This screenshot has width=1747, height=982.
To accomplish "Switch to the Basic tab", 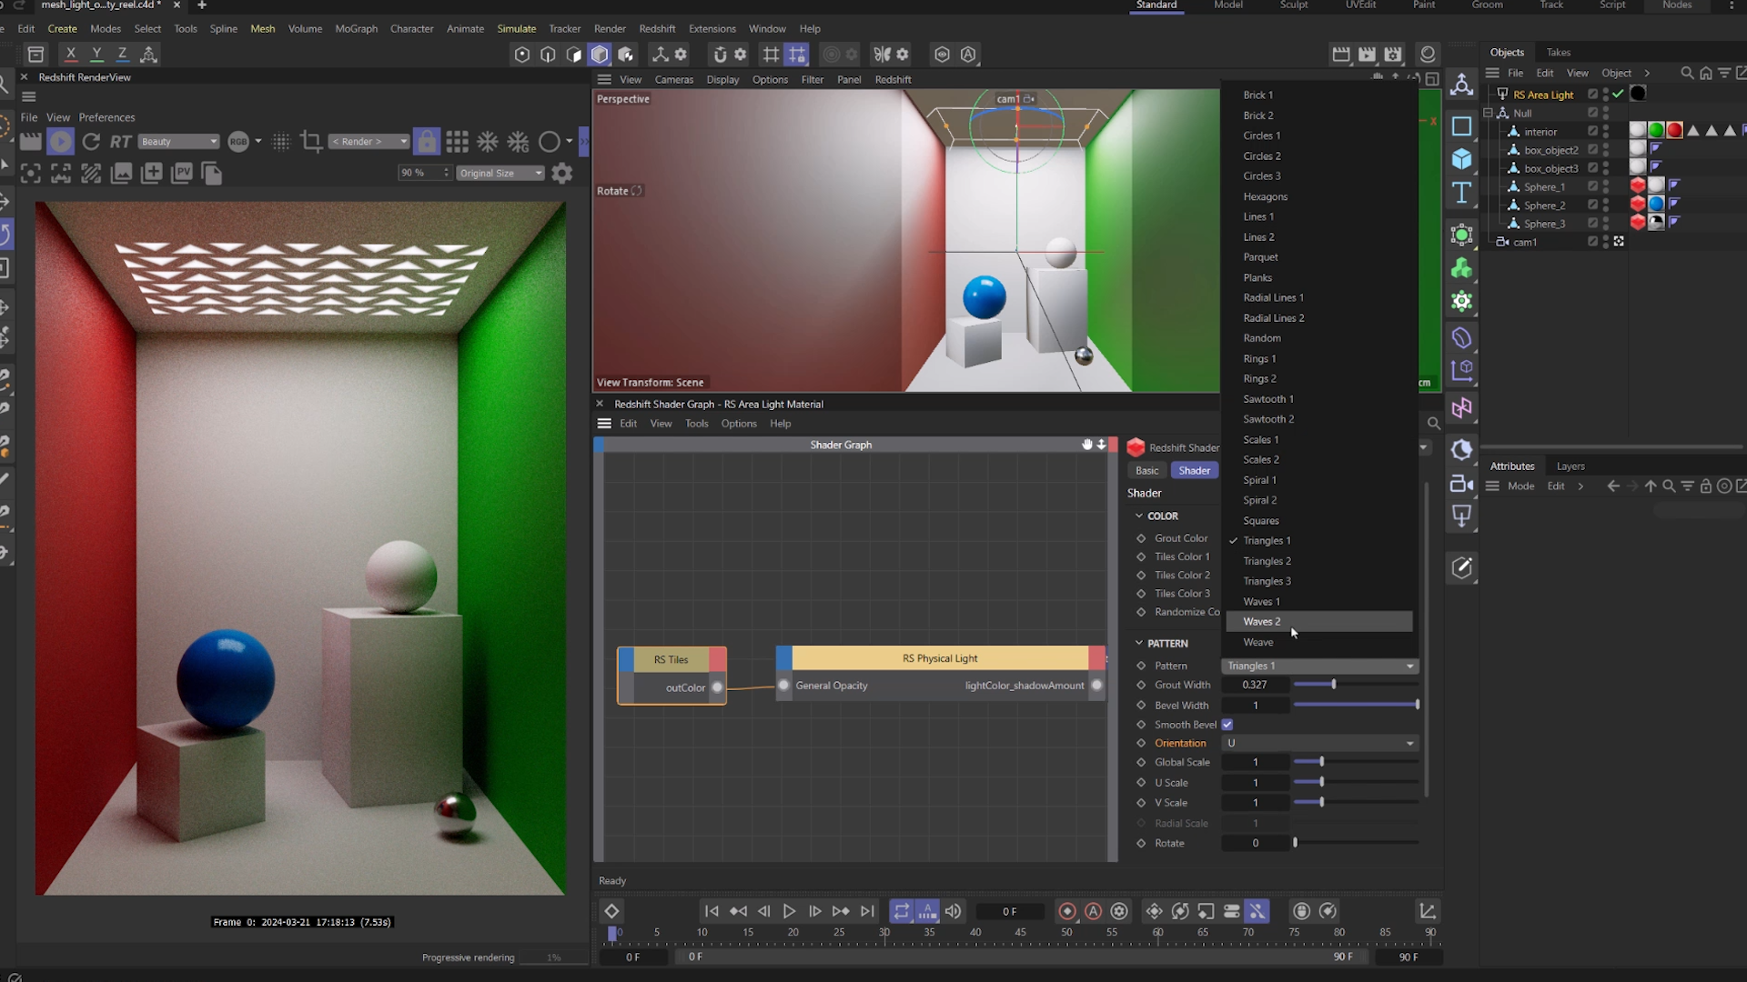I will pos(1147,470).
